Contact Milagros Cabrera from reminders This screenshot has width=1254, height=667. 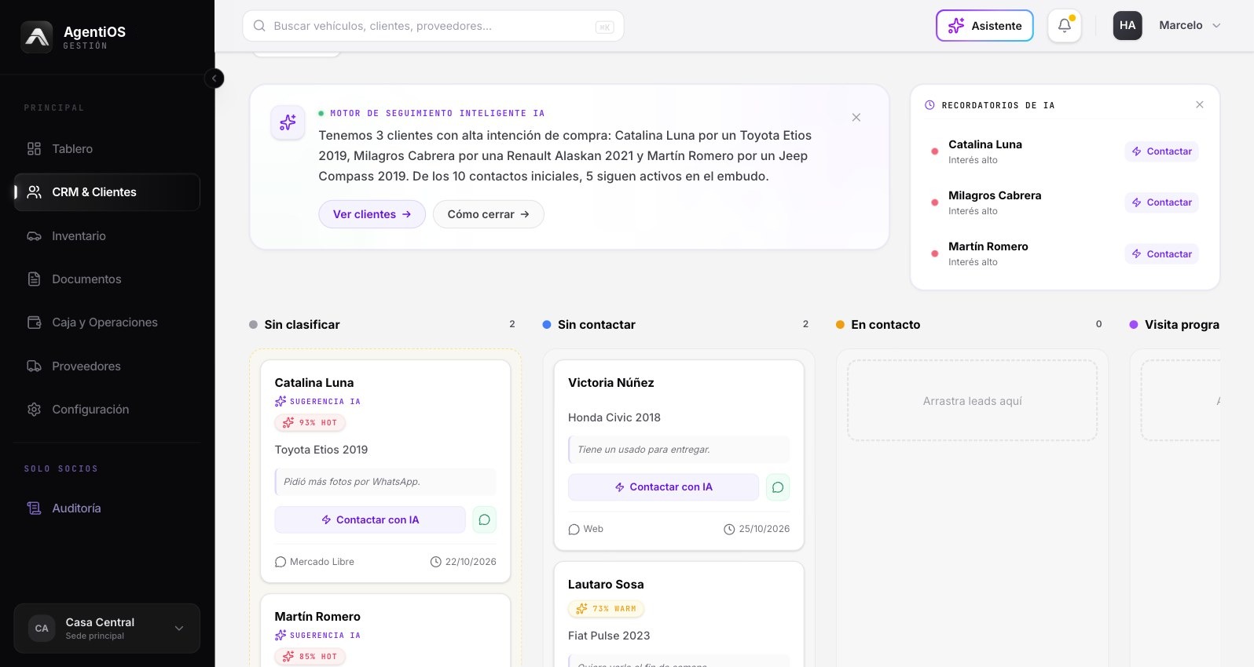point(1161,202)
